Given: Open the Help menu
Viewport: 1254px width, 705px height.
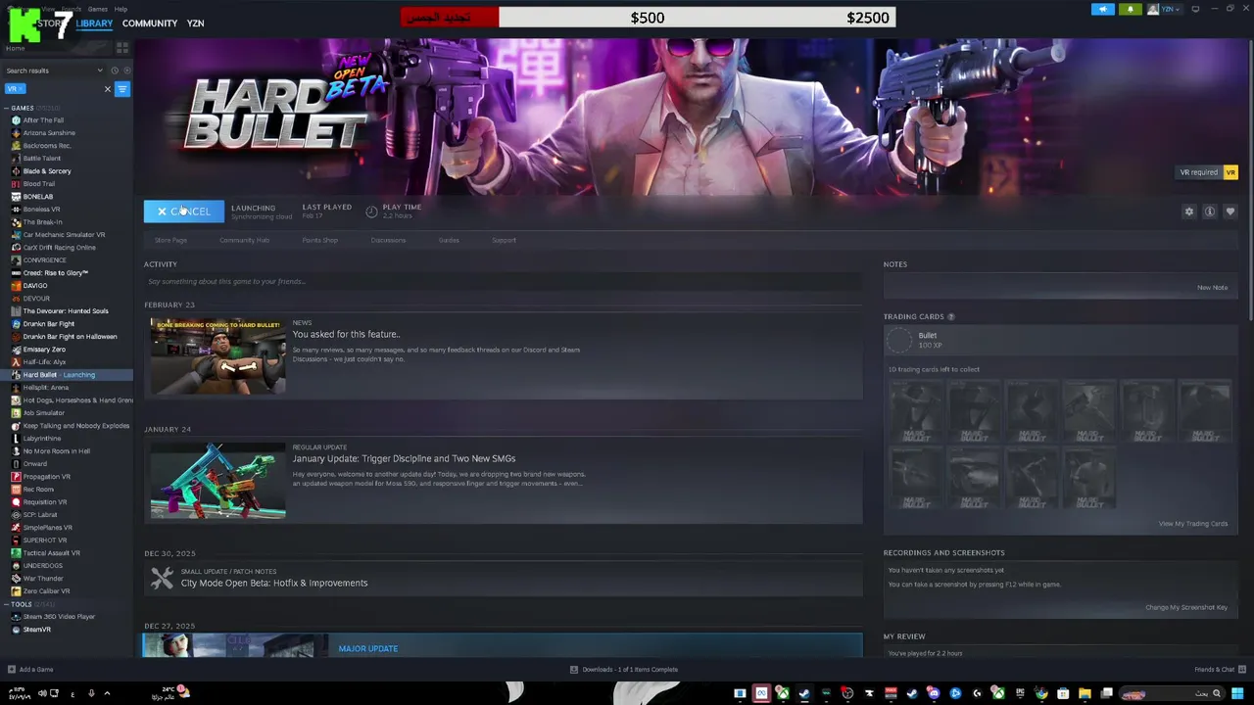Looking at the screenshot, I should 121,9.
